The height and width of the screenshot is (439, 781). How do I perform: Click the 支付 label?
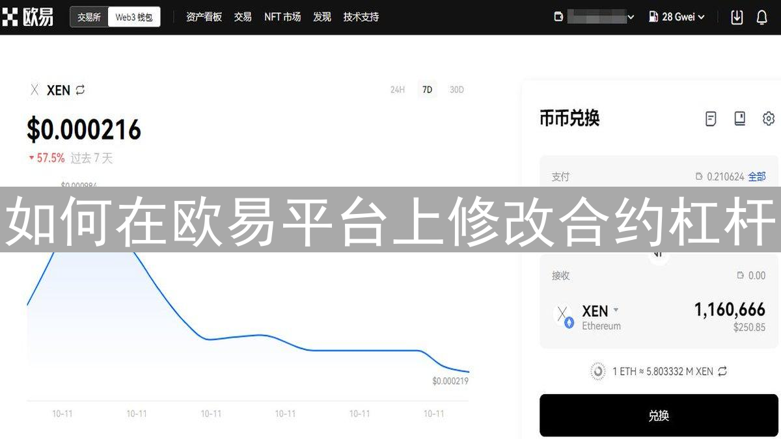coord(560,176)
